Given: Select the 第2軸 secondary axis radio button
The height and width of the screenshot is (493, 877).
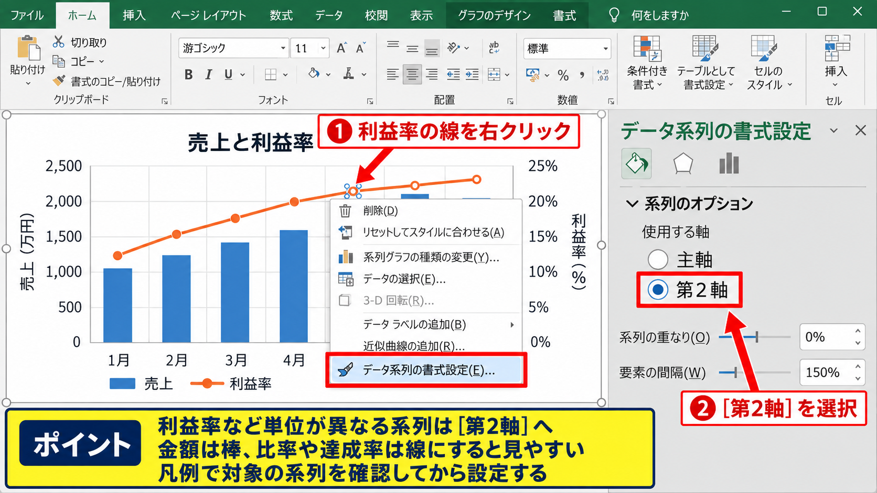Looking at the screenshot, I should tap(658, 290).
